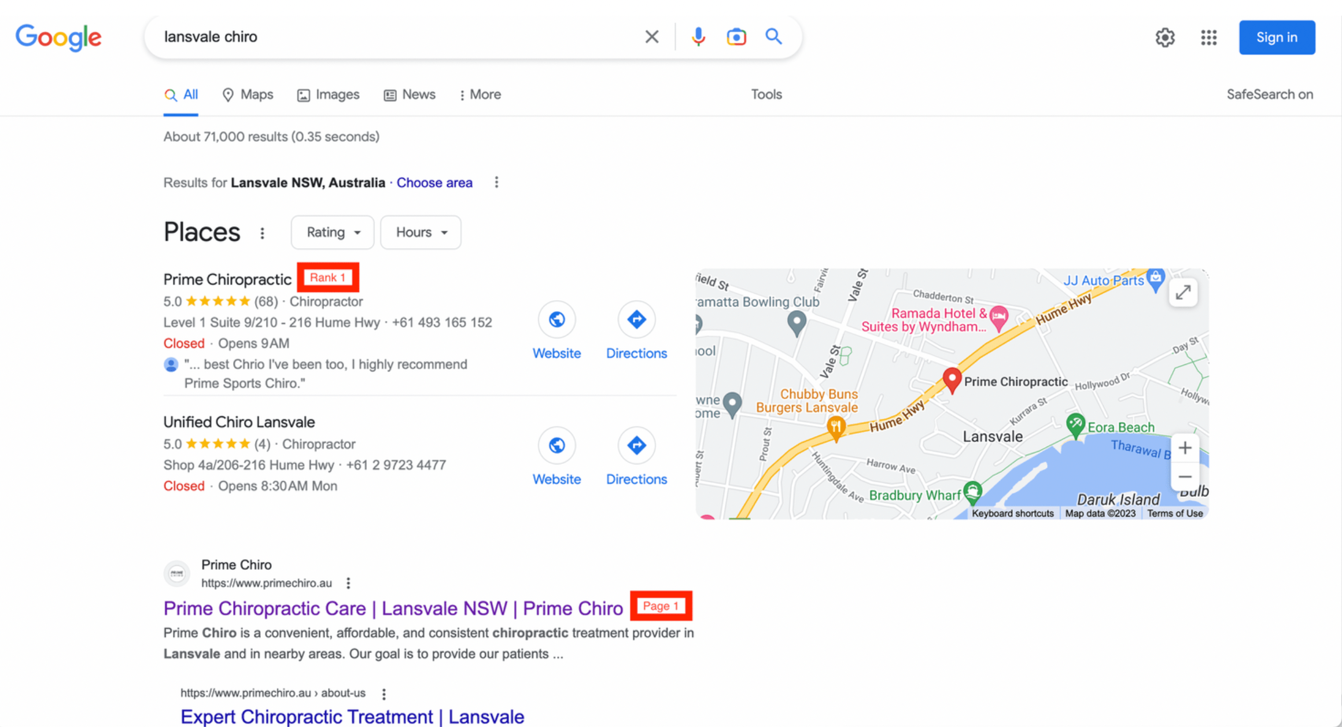Image resolution: width=1342 pixels, height=727 pixels.
Task: Click the magnifier search button
Action: (x=773, y=36)
